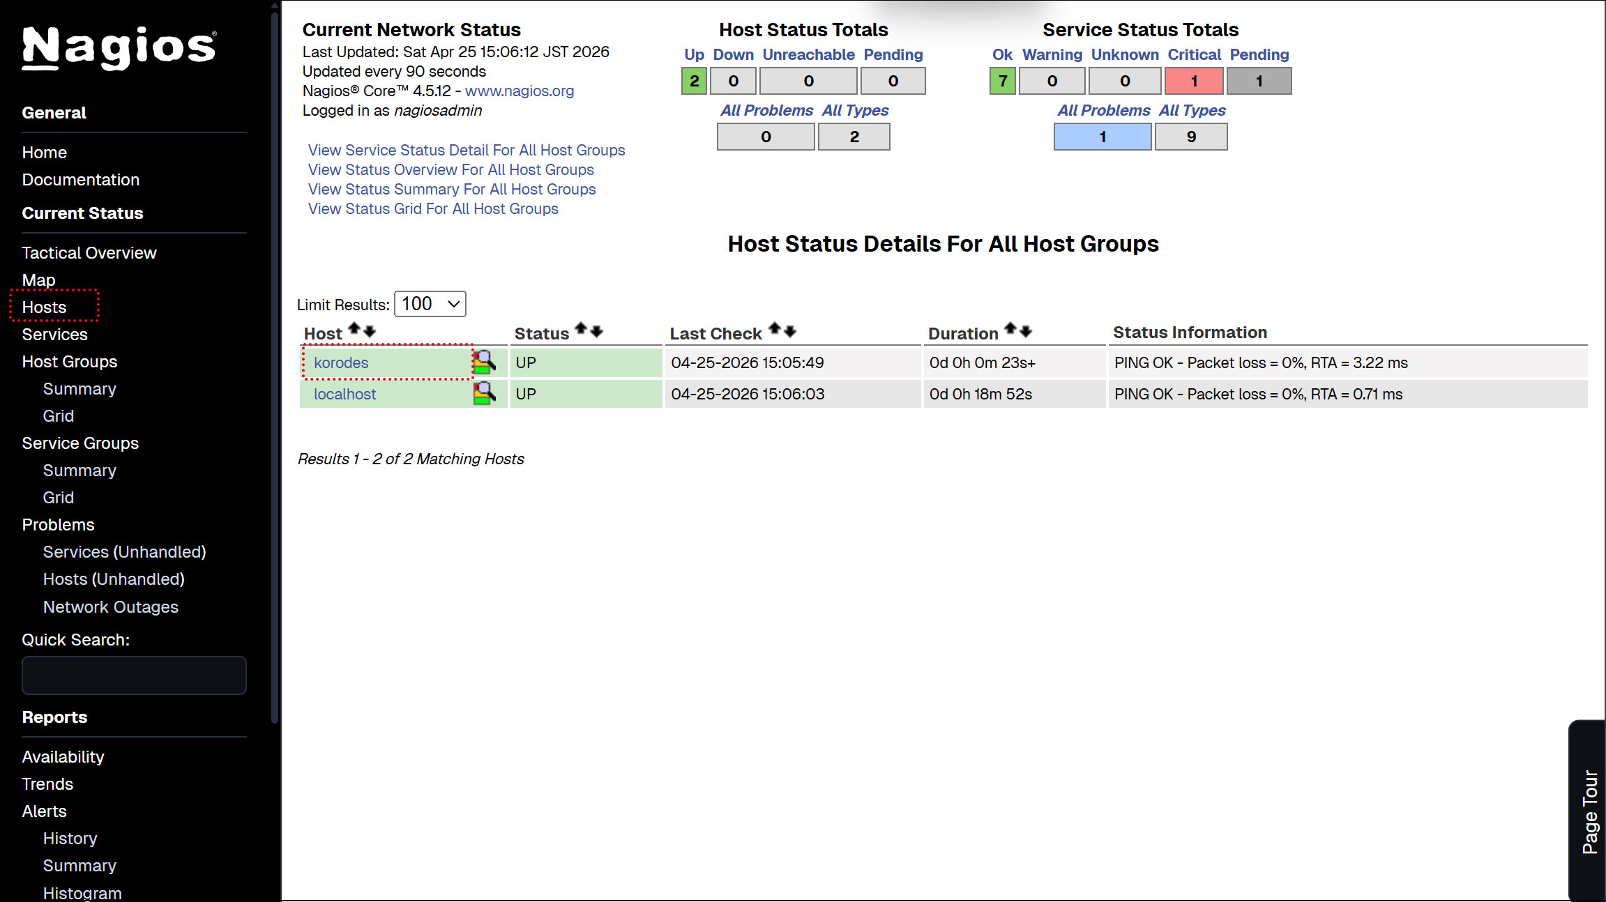Click korodes service status detail icon

tap(484, 362)
